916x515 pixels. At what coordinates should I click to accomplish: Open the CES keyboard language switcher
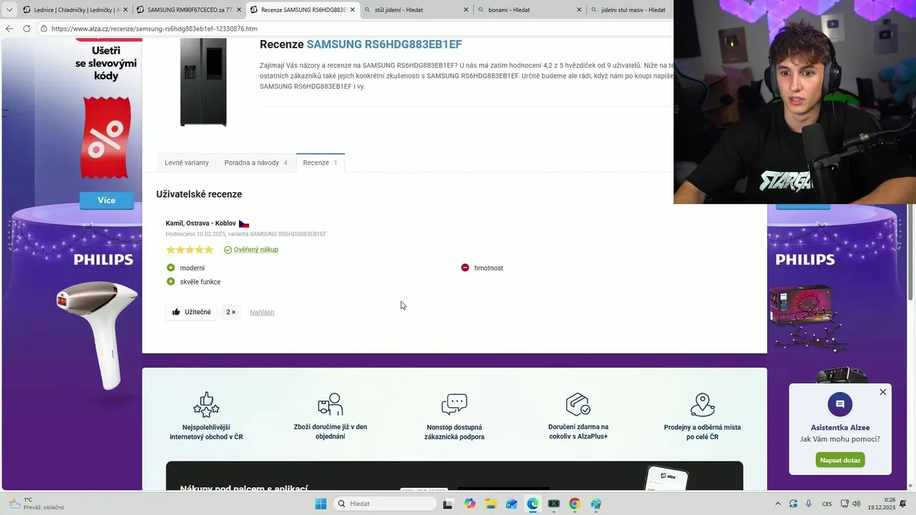(827, 504)
